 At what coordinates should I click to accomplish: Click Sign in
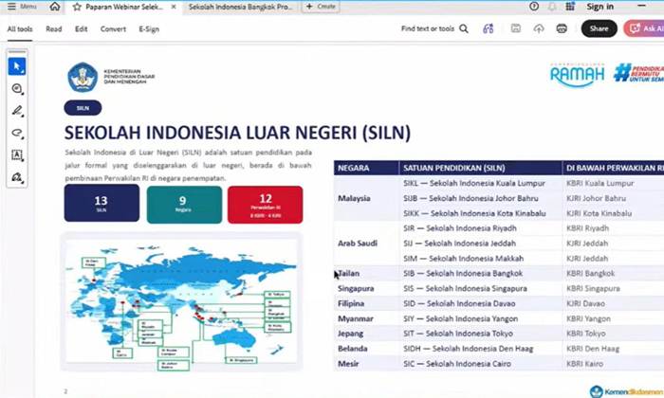tap(599, 7)
